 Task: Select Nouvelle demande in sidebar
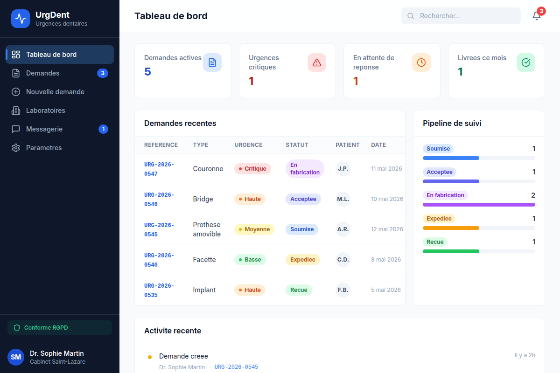pyautogui.click(x=60, y=92)
